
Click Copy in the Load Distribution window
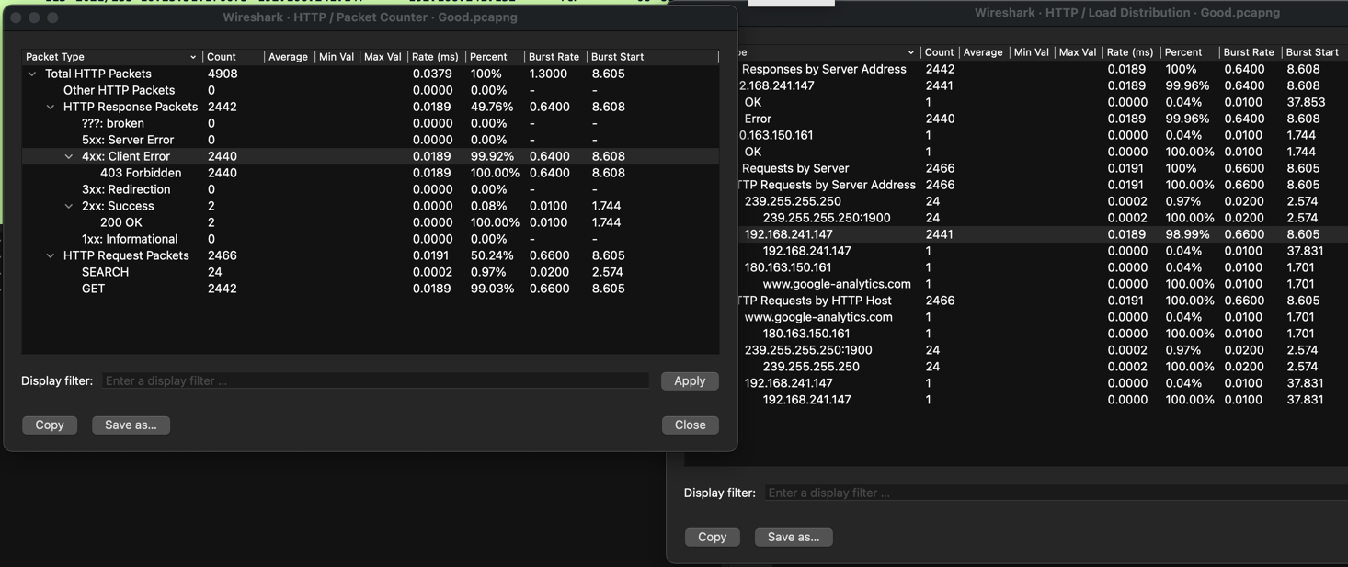click(x=712, y=537)
